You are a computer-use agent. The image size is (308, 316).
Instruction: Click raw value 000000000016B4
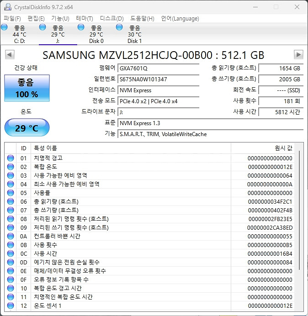click(270, 254)
